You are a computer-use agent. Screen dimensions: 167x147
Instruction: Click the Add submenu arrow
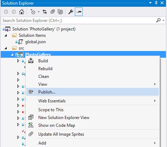click(x=155, y=143)
